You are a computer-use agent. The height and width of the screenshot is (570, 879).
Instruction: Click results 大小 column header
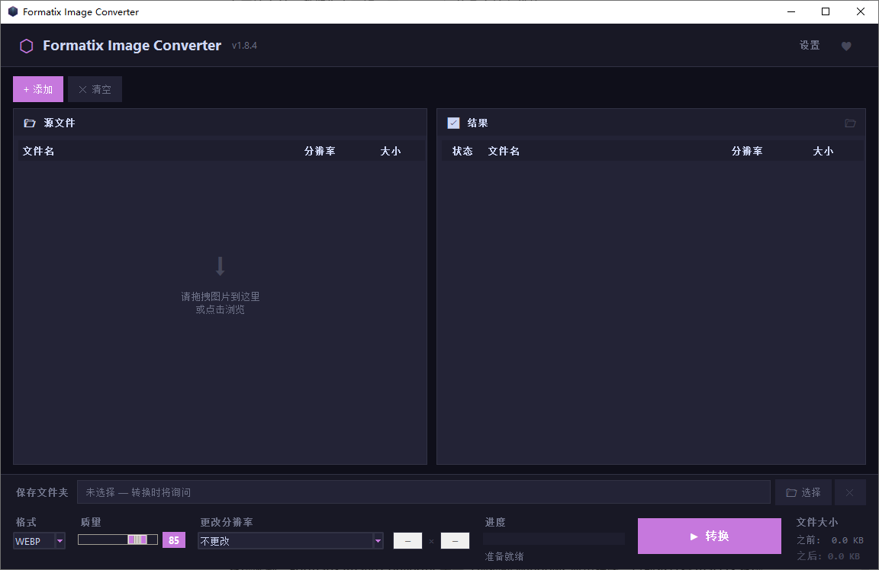coord(823,151)
